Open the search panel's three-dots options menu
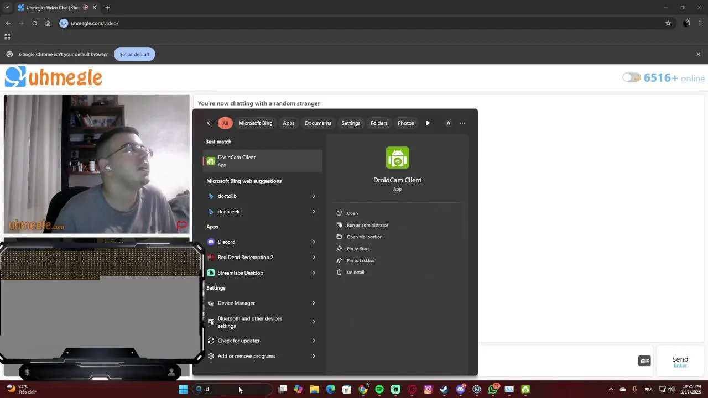Image resolution: width=708 pixels, height=398 pixels. click(x=462, y=123)
